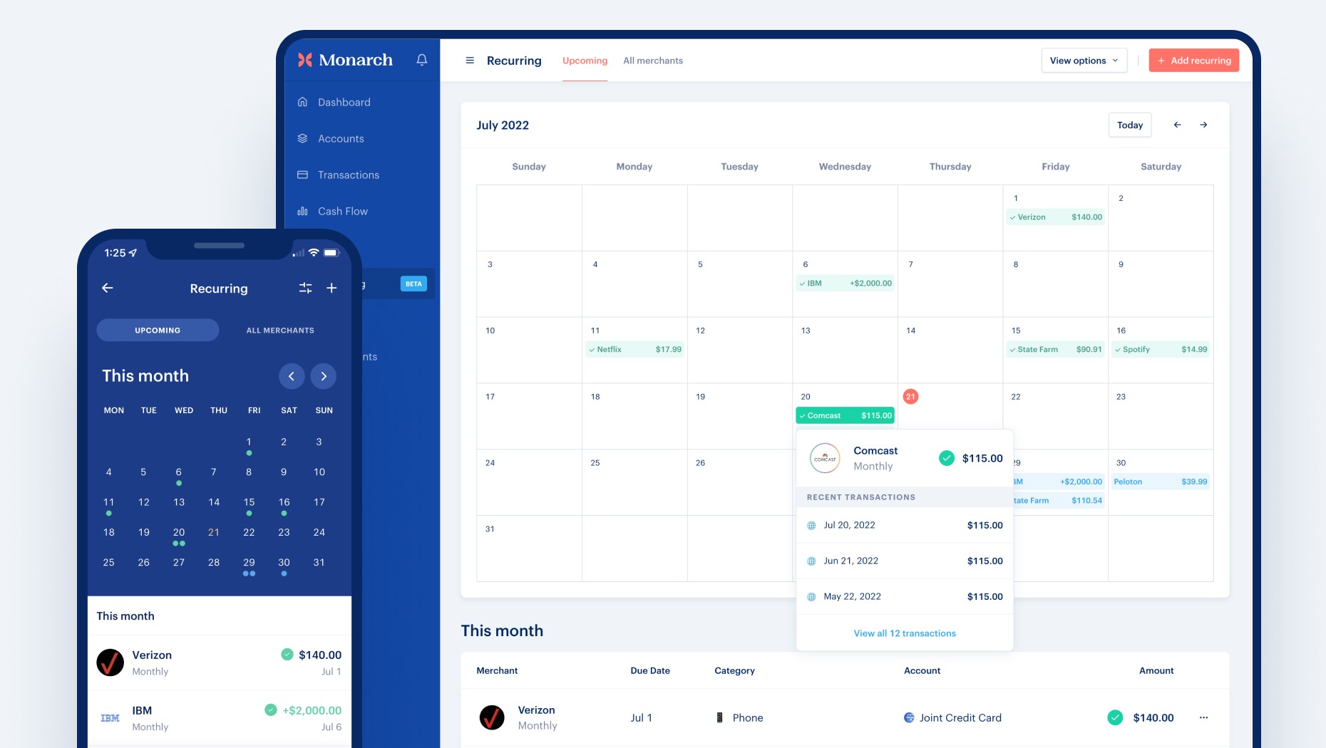Go to Transactions in sidebar
The height and width of the screenshot is (748, 1326).
tap(339, 175)
